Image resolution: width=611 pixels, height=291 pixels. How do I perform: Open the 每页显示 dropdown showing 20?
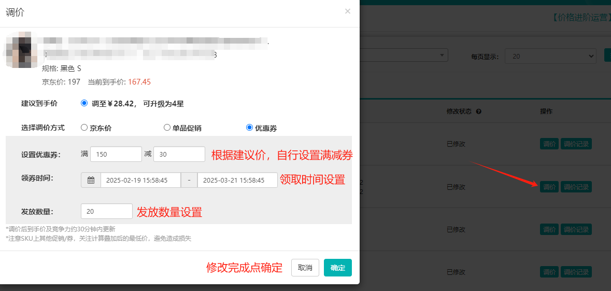(550, 56)
